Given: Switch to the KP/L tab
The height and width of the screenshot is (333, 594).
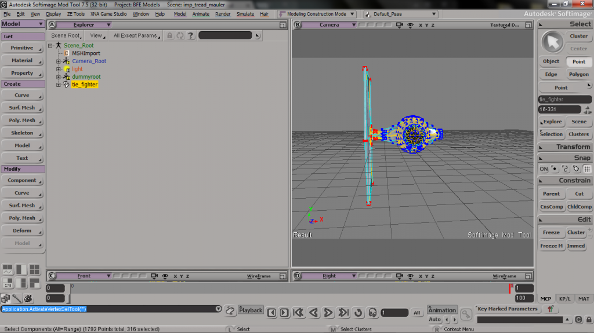Looking at the screenshot, I should [x=564, y=299].
